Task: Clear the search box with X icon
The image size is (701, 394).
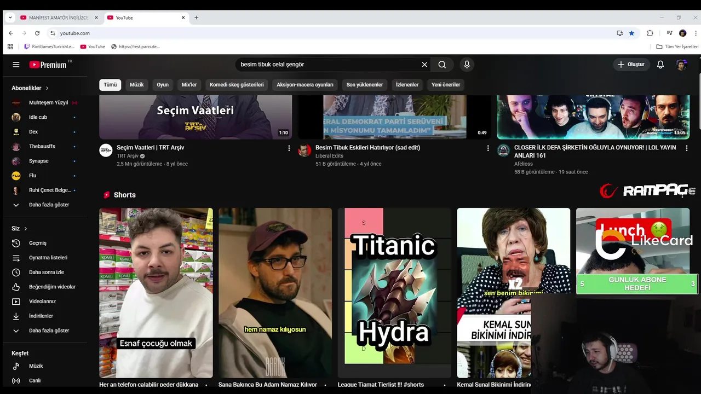Action: click(424, 65)
